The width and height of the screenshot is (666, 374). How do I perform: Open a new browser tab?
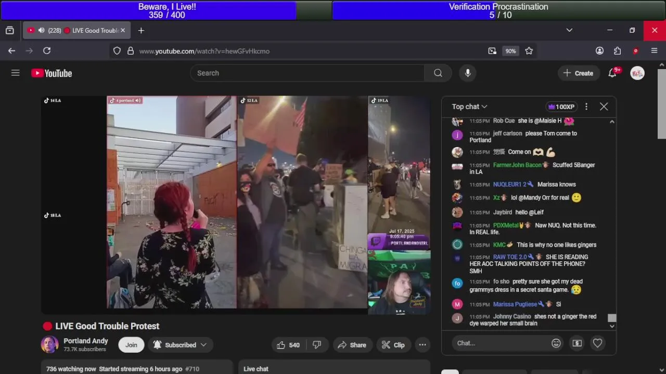pyautogui.click(x=141, y=31)
